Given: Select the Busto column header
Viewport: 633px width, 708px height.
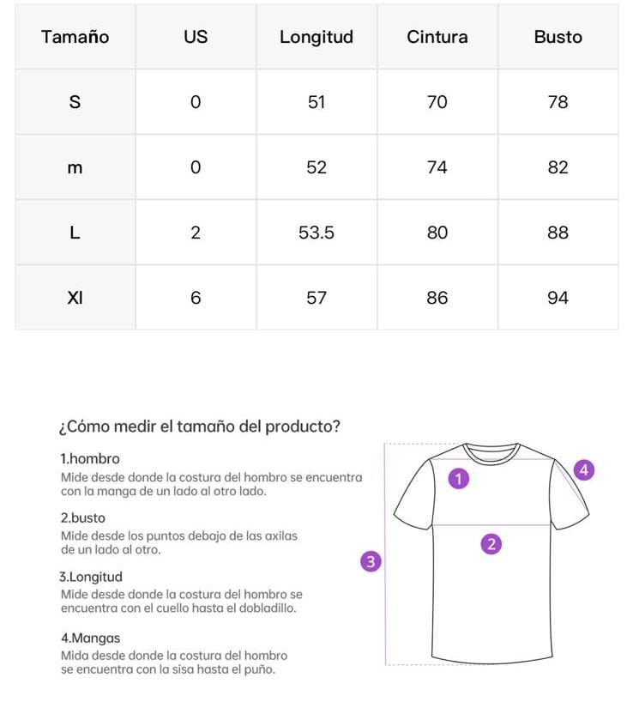Looking at the screenshot, I should pos(558,37).
